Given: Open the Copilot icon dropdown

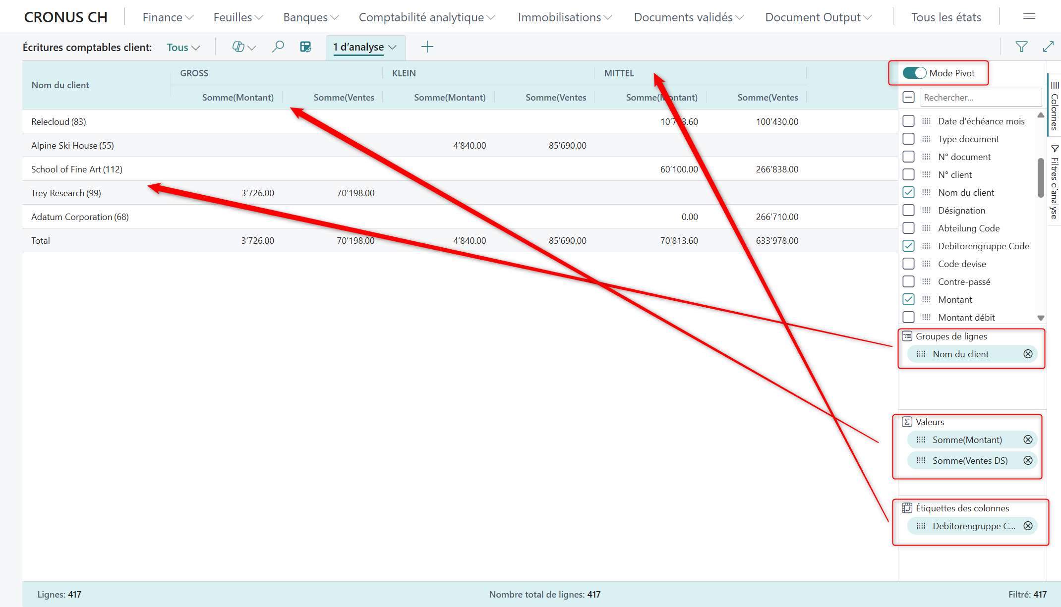Looking at the screenshot, I should [243, 47].
